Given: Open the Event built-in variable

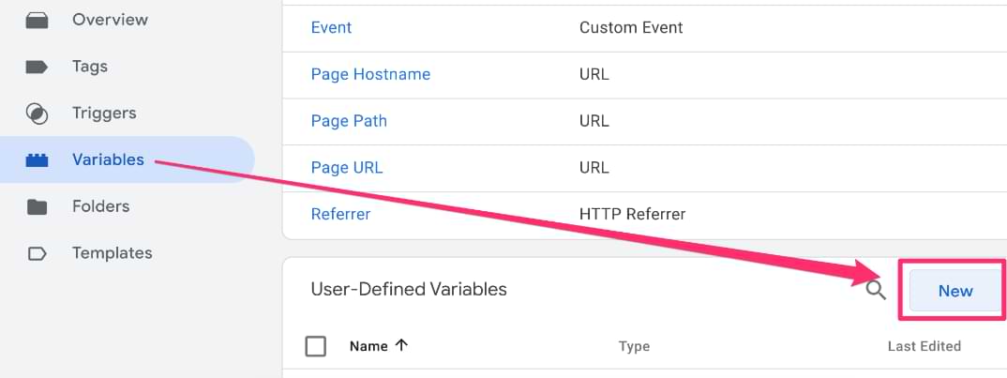Looking at the screenshot, I should pos(331,27).
